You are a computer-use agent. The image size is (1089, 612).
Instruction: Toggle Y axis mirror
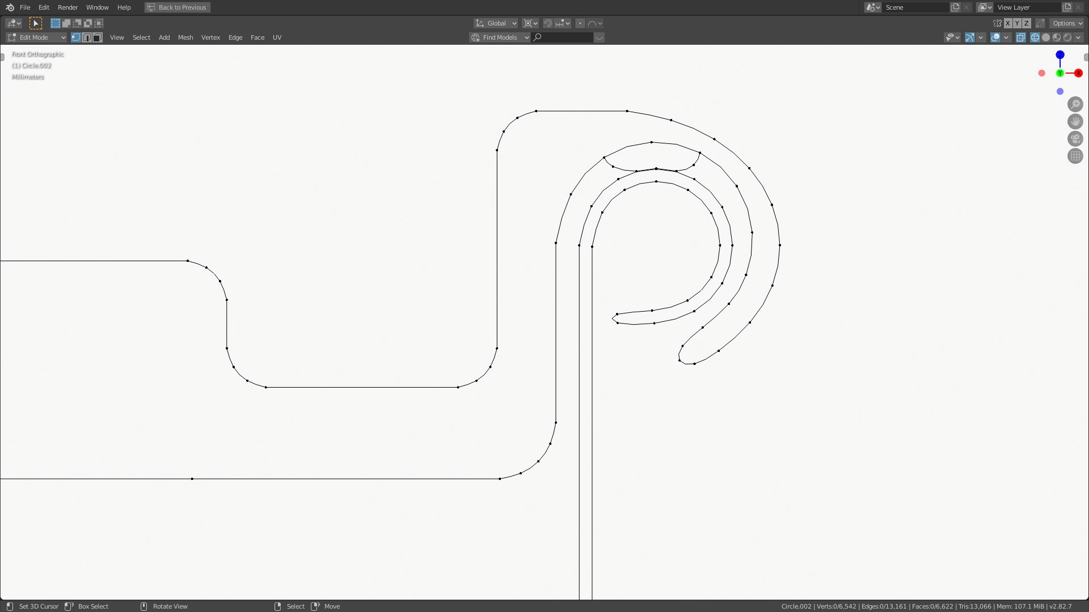tap(1017, 23)
